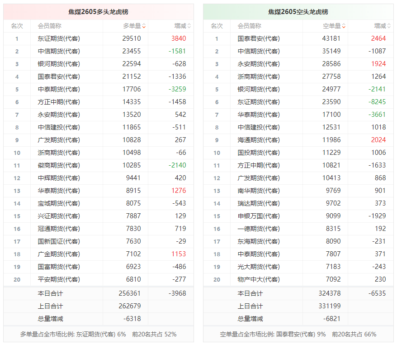Click short total 324378
The width and height of the screenshot is (397, 345).
[x=329, y=293]
